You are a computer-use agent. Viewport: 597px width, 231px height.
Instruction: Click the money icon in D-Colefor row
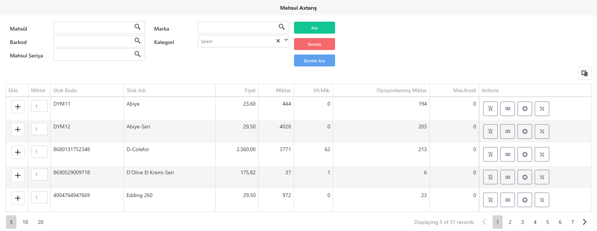pyautogui.click(x=507, y=154)
